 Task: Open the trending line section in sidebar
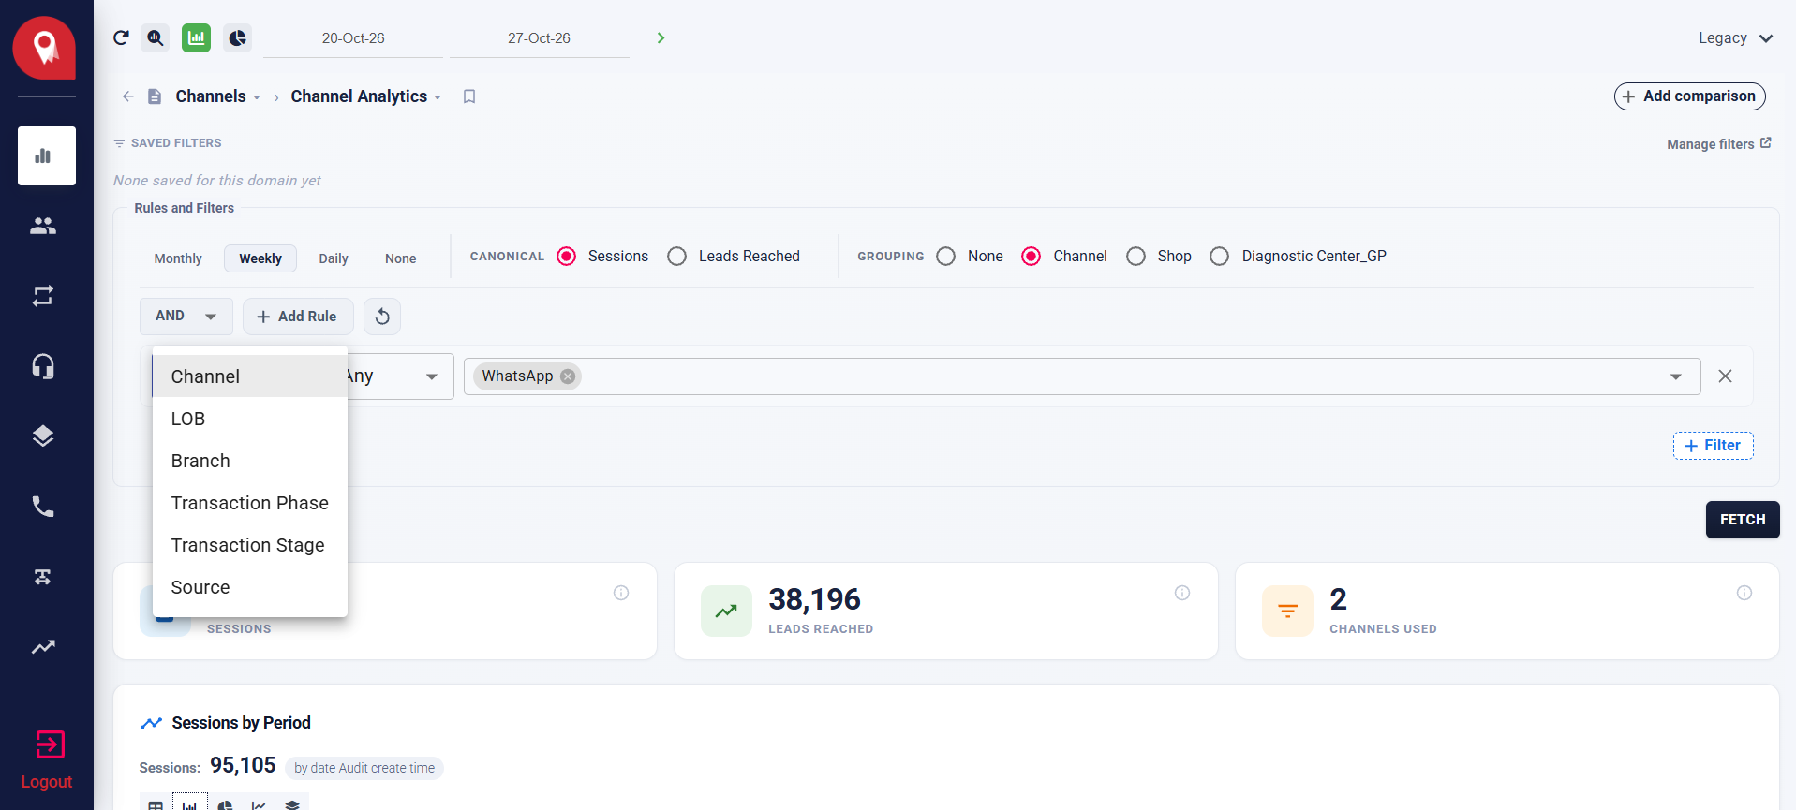coord(43,647)
